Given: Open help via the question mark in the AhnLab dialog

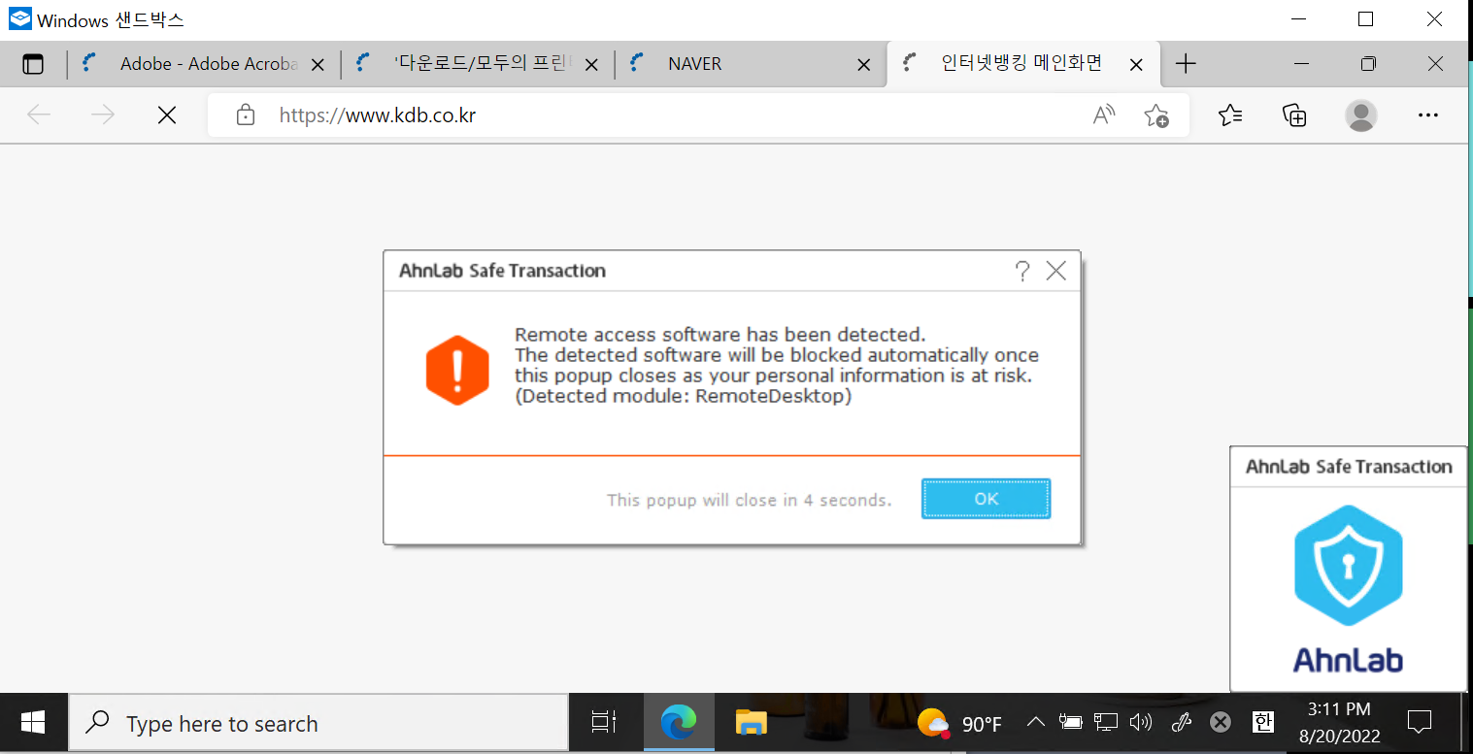Looking at the screenshot, I should (x=1021, y=271).
